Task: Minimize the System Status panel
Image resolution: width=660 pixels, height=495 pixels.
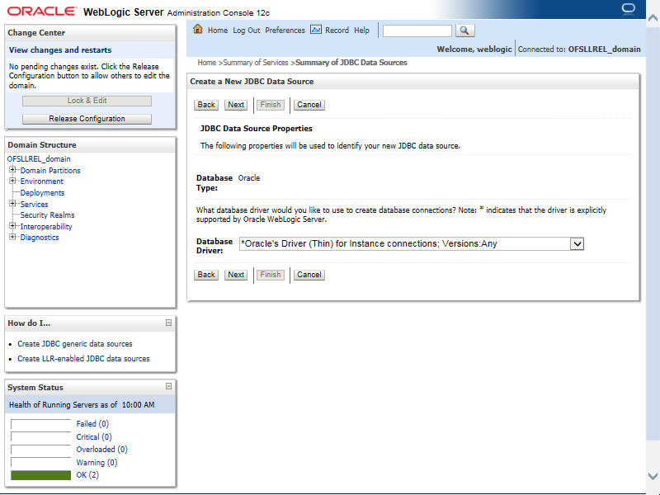Action: [168, 386]
